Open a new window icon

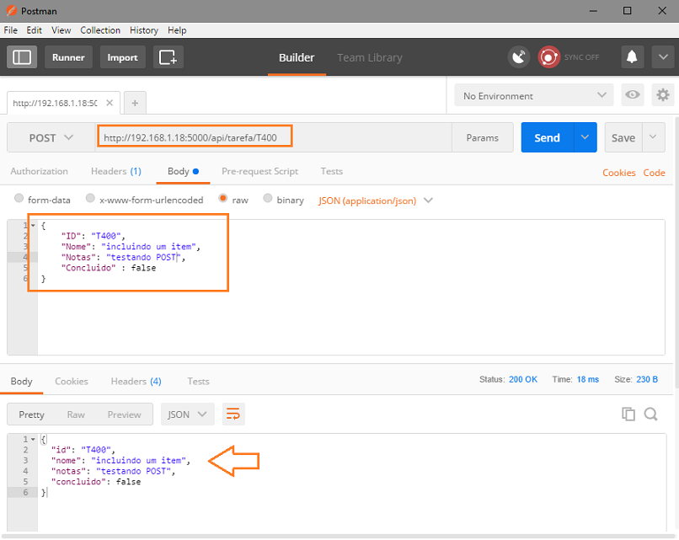(x=168, y=57)
